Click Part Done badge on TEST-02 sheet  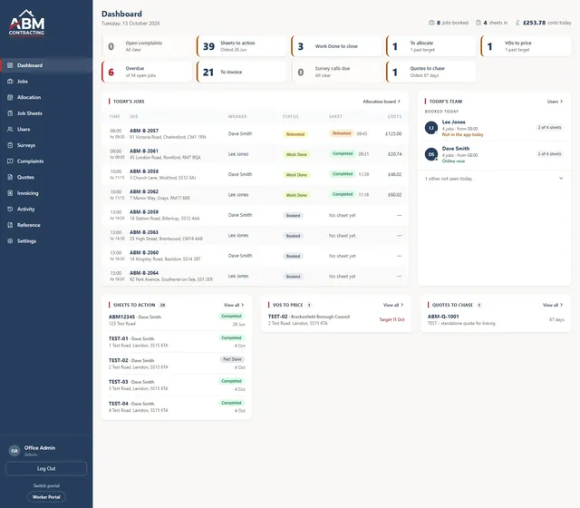232,359
